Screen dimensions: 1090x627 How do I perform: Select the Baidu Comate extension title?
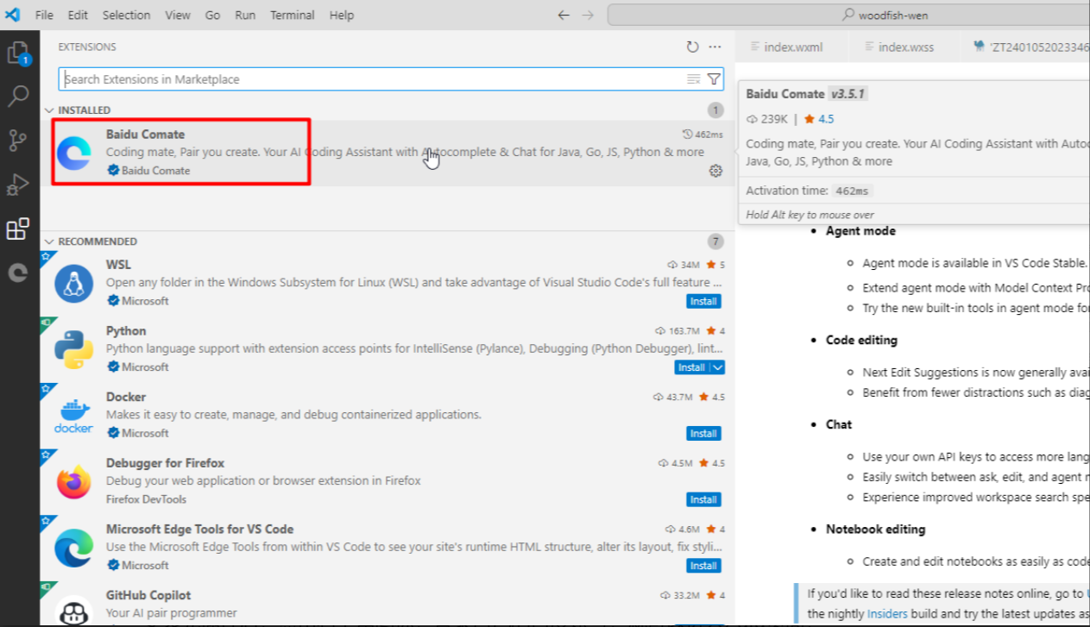[x=145, y=135]
